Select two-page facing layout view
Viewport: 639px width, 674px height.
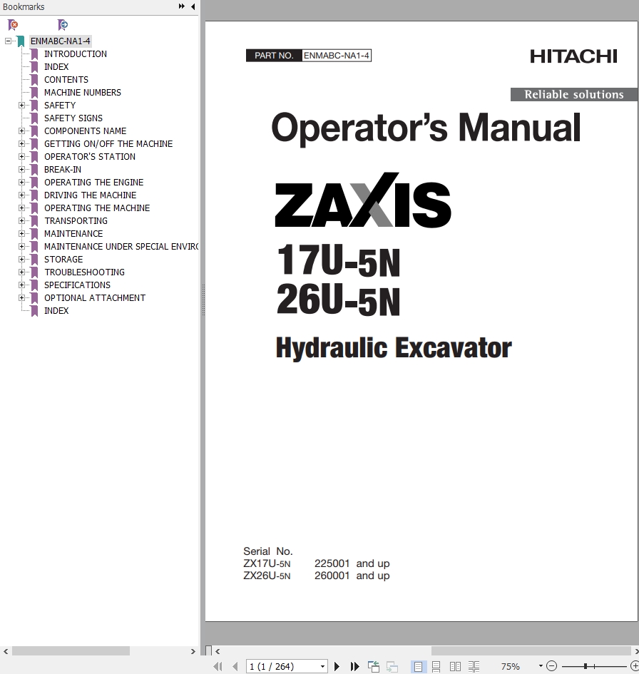[x=455, y=666]
